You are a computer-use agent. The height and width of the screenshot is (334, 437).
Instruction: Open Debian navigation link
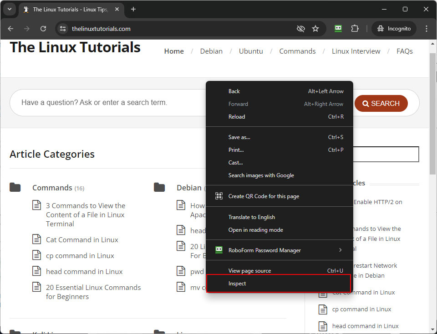[211, 51]
